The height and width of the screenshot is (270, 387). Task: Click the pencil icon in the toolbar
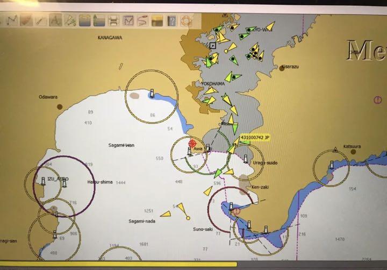tap(40, 20)
